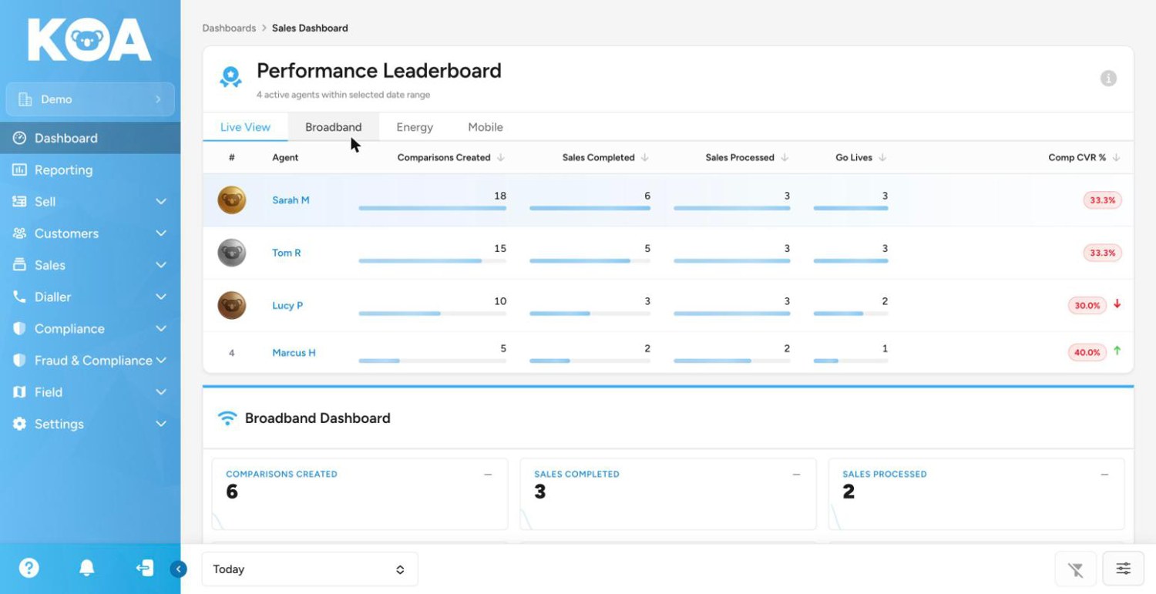This screenshot has width=1156, height=594.
Task: Click Tom R's silver koala medal
Action: pyautogui.click(x=232, y=253)
